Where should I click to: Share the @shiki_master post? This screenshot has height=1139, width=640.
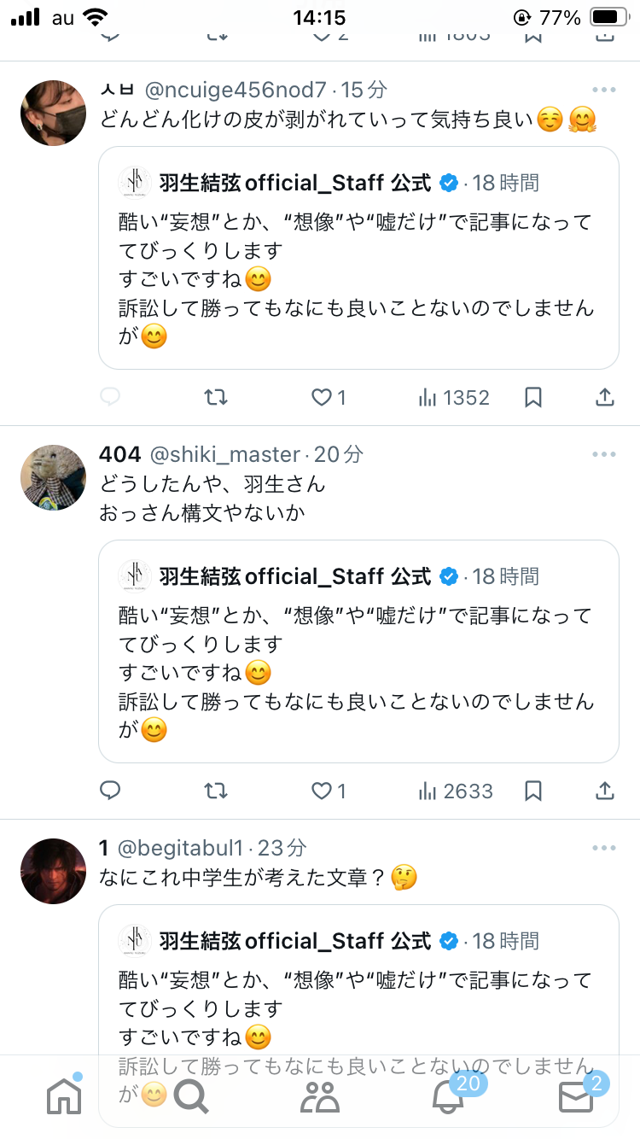[603, 791]
